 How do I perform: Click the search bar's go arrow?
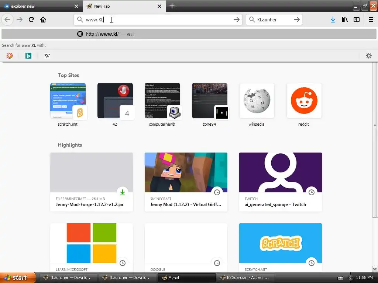(x=297, y=20)
